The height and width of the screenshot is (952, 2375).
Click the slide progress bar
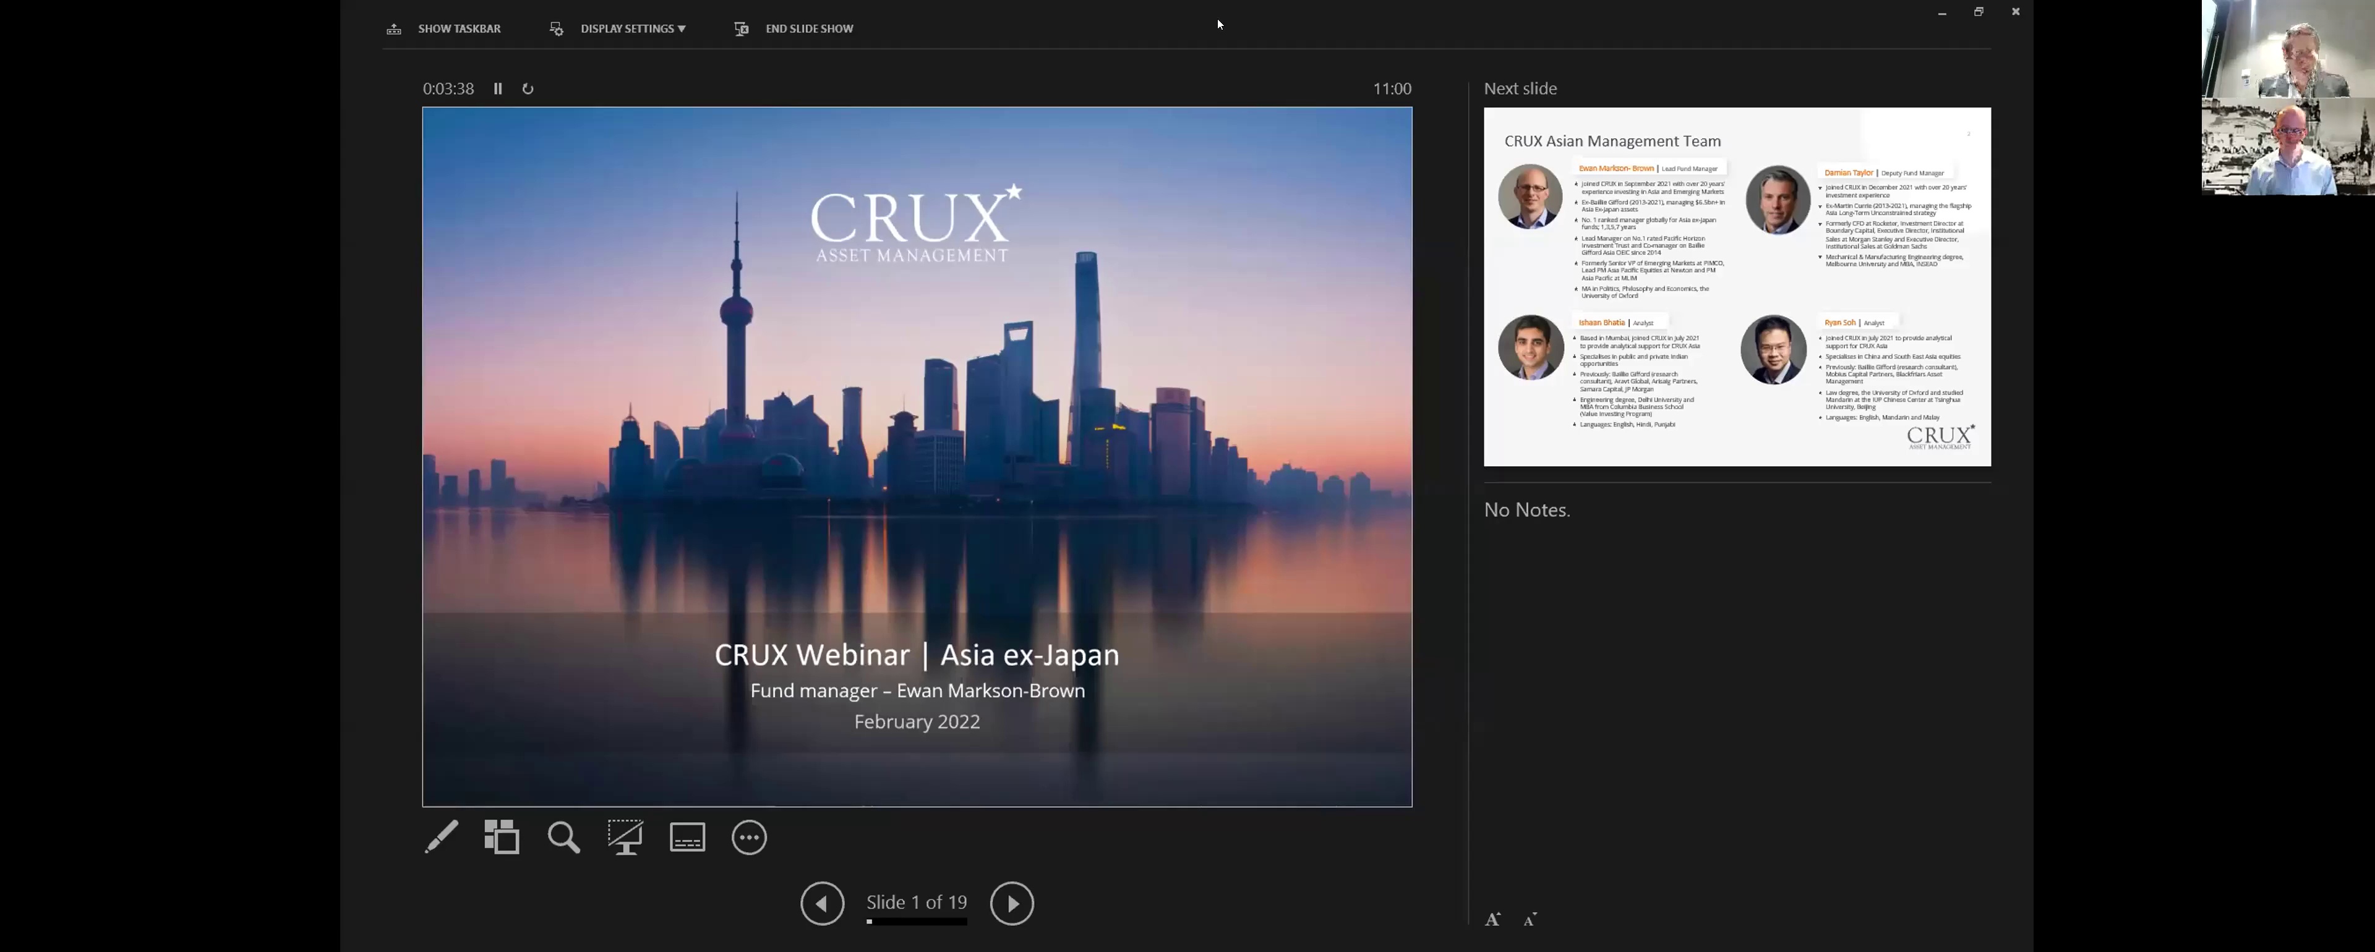coord(917,922)
